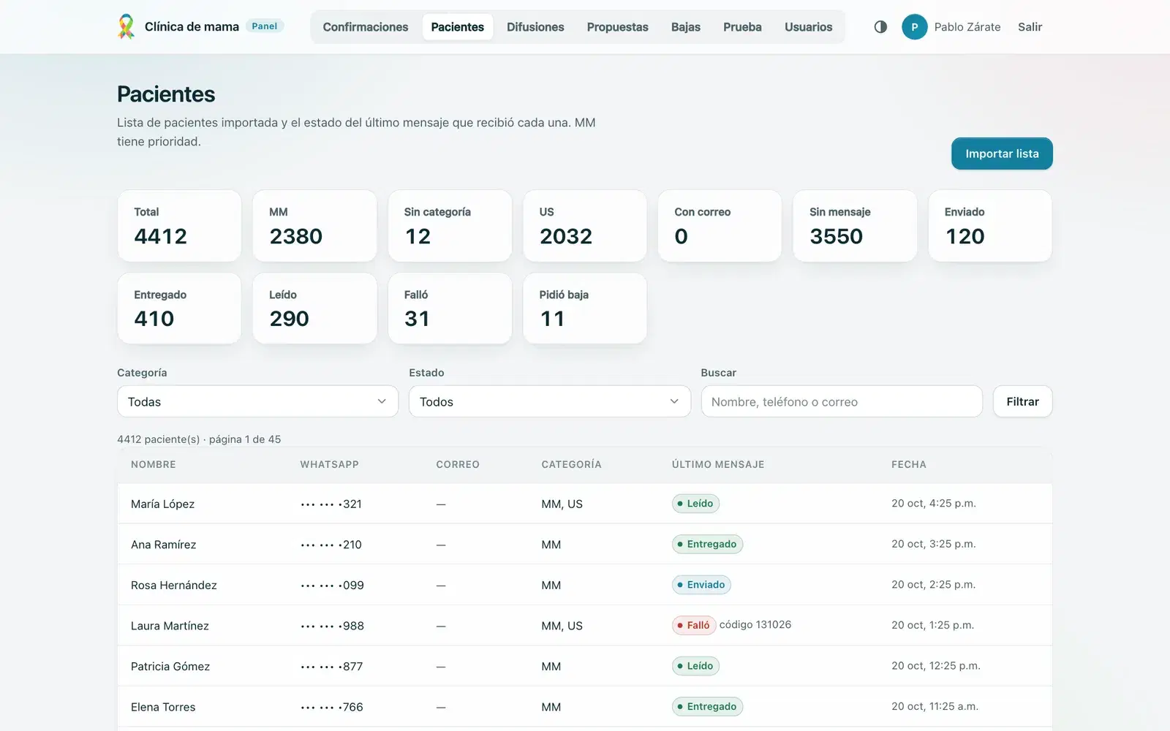Screen dimensions: 1170x731
Task: Click the Panel badge beside the clinic name
Action: (x=265, y=26)
